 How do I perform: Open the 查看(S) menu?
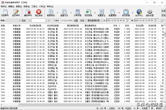[19, 6]
